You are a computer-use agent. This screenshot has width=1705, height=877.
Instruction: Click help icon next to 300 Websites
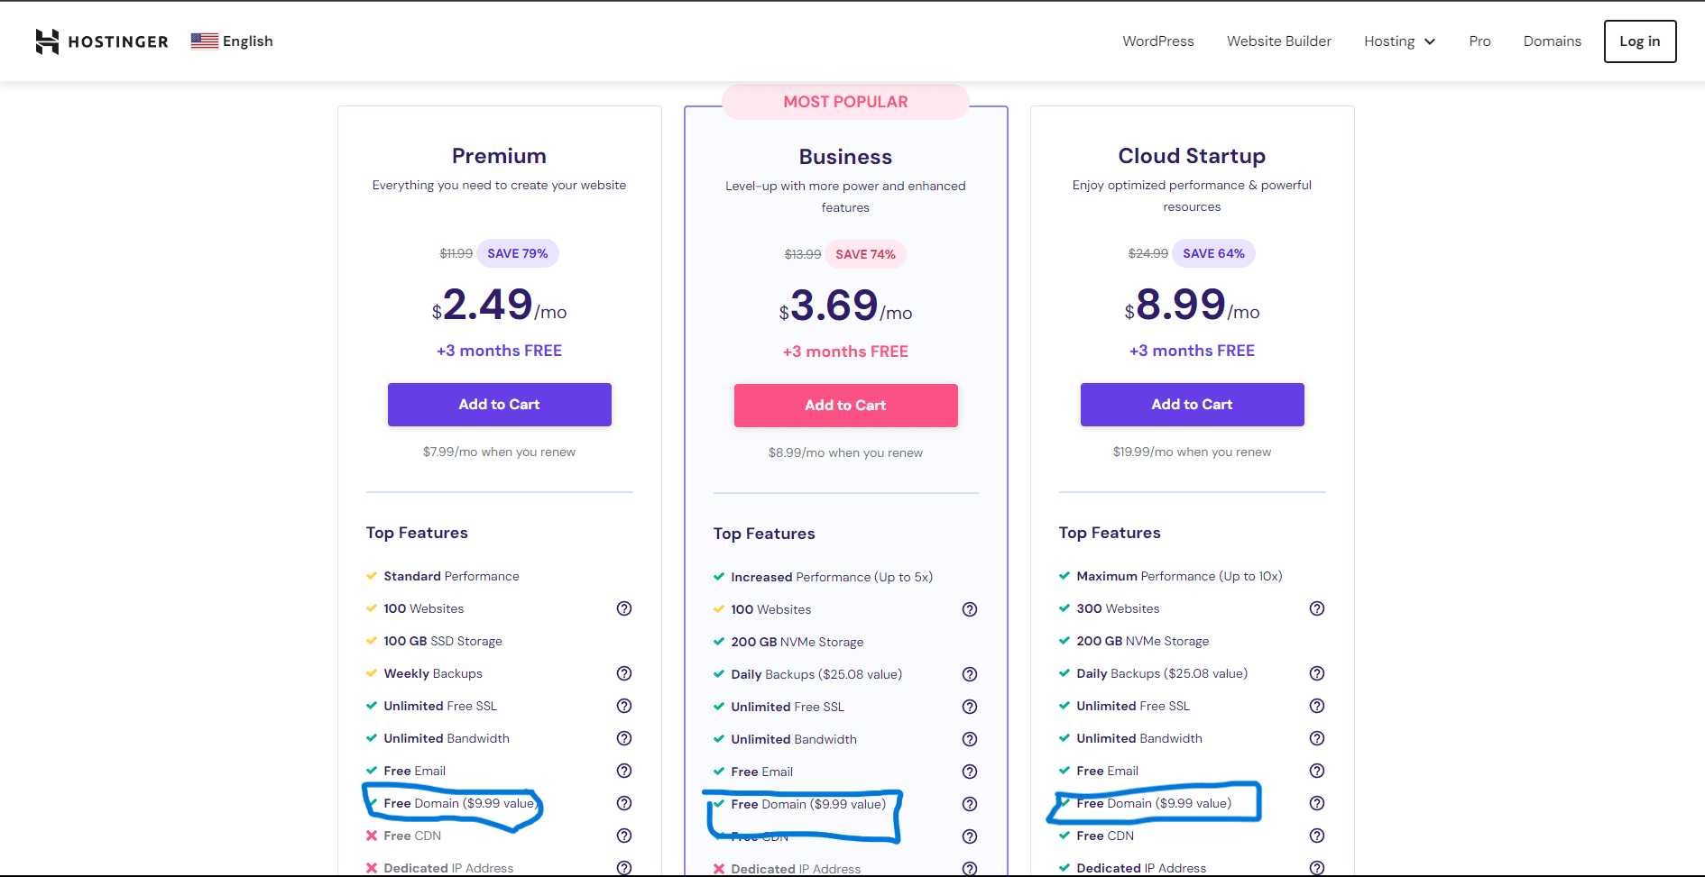[x=1316, y=608]
